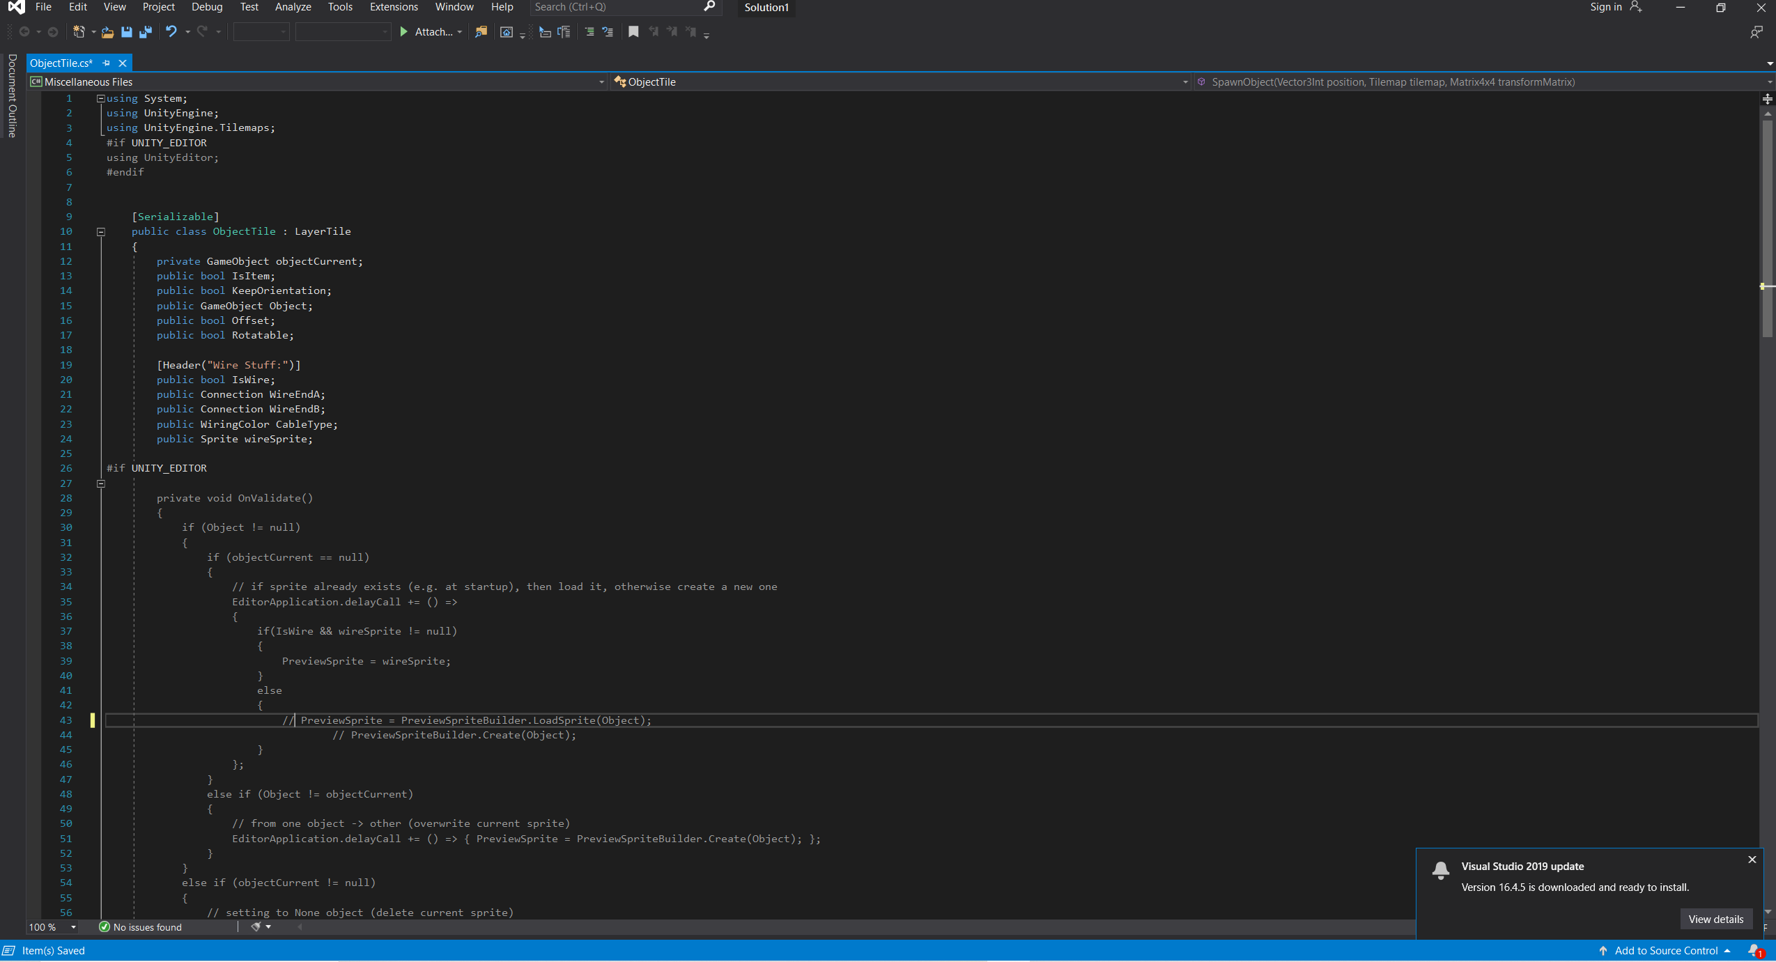Image resolution: width=1776 pixels, height=962 pixels.
Task: Open the New File icon
Action: point(79,31)
